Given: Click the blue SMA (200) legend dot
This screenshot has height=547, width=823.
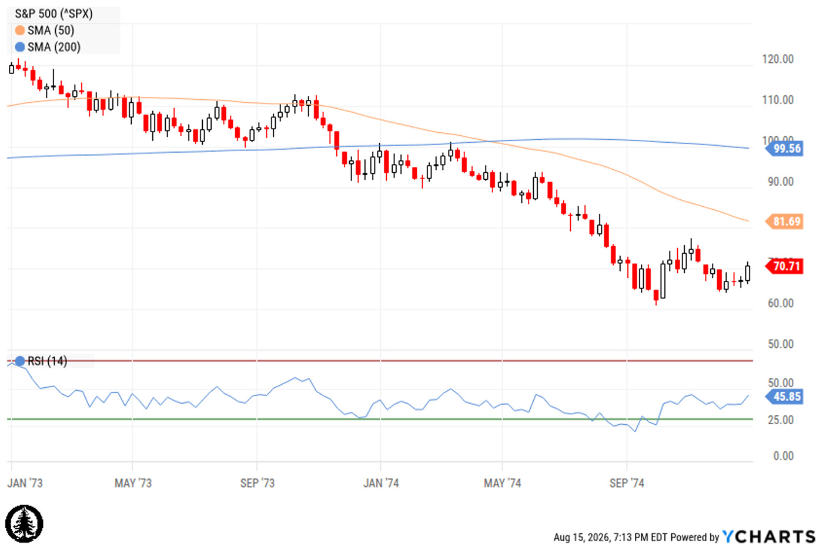Looking at the screenshot, I should (x=20, y=47).
